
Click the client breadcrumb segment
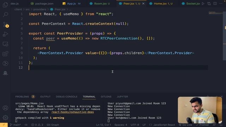18,10
